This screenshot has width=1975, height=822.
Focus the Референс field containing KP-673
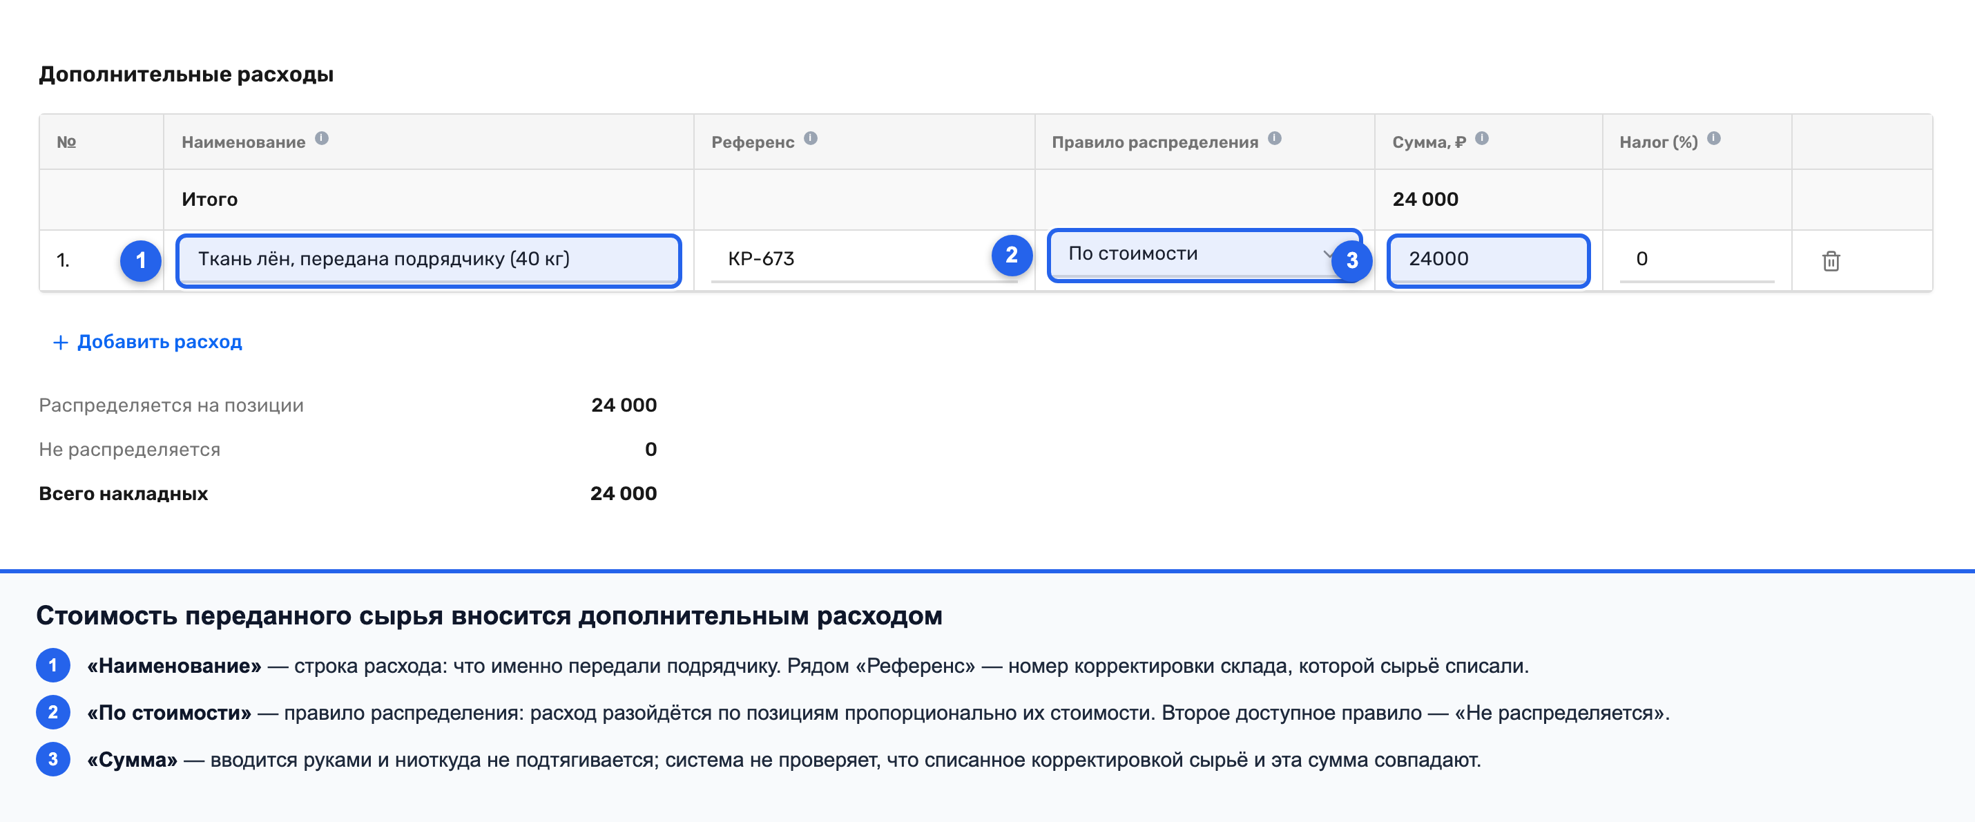point(864,259)
